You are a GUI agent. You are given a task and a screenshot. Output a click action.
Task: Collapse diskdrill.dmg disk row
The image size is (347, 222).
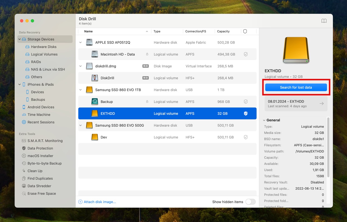[80, 66]
